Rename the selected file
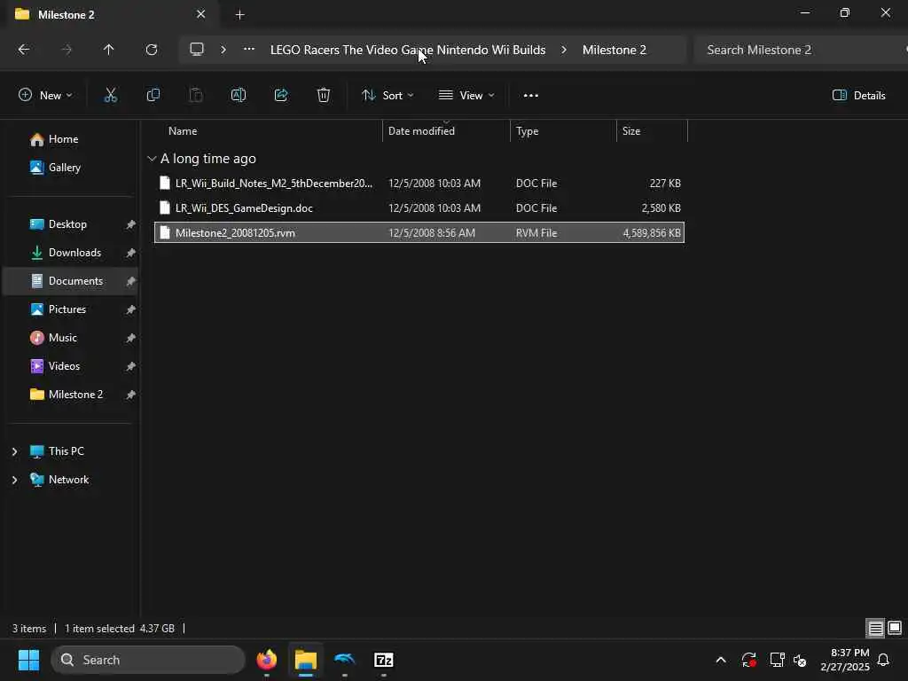 pyautogui.click(x=239, y=96)
